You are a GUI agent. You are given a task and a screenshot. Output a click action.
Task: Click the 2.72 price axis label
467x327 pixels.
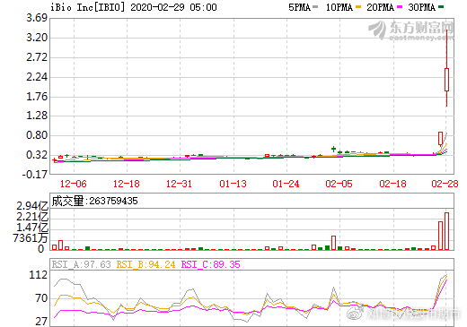coord(37,57)
